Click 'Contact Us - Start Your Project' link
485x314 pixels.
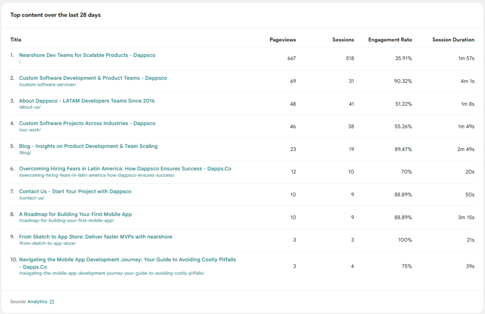tap(75, 192)
